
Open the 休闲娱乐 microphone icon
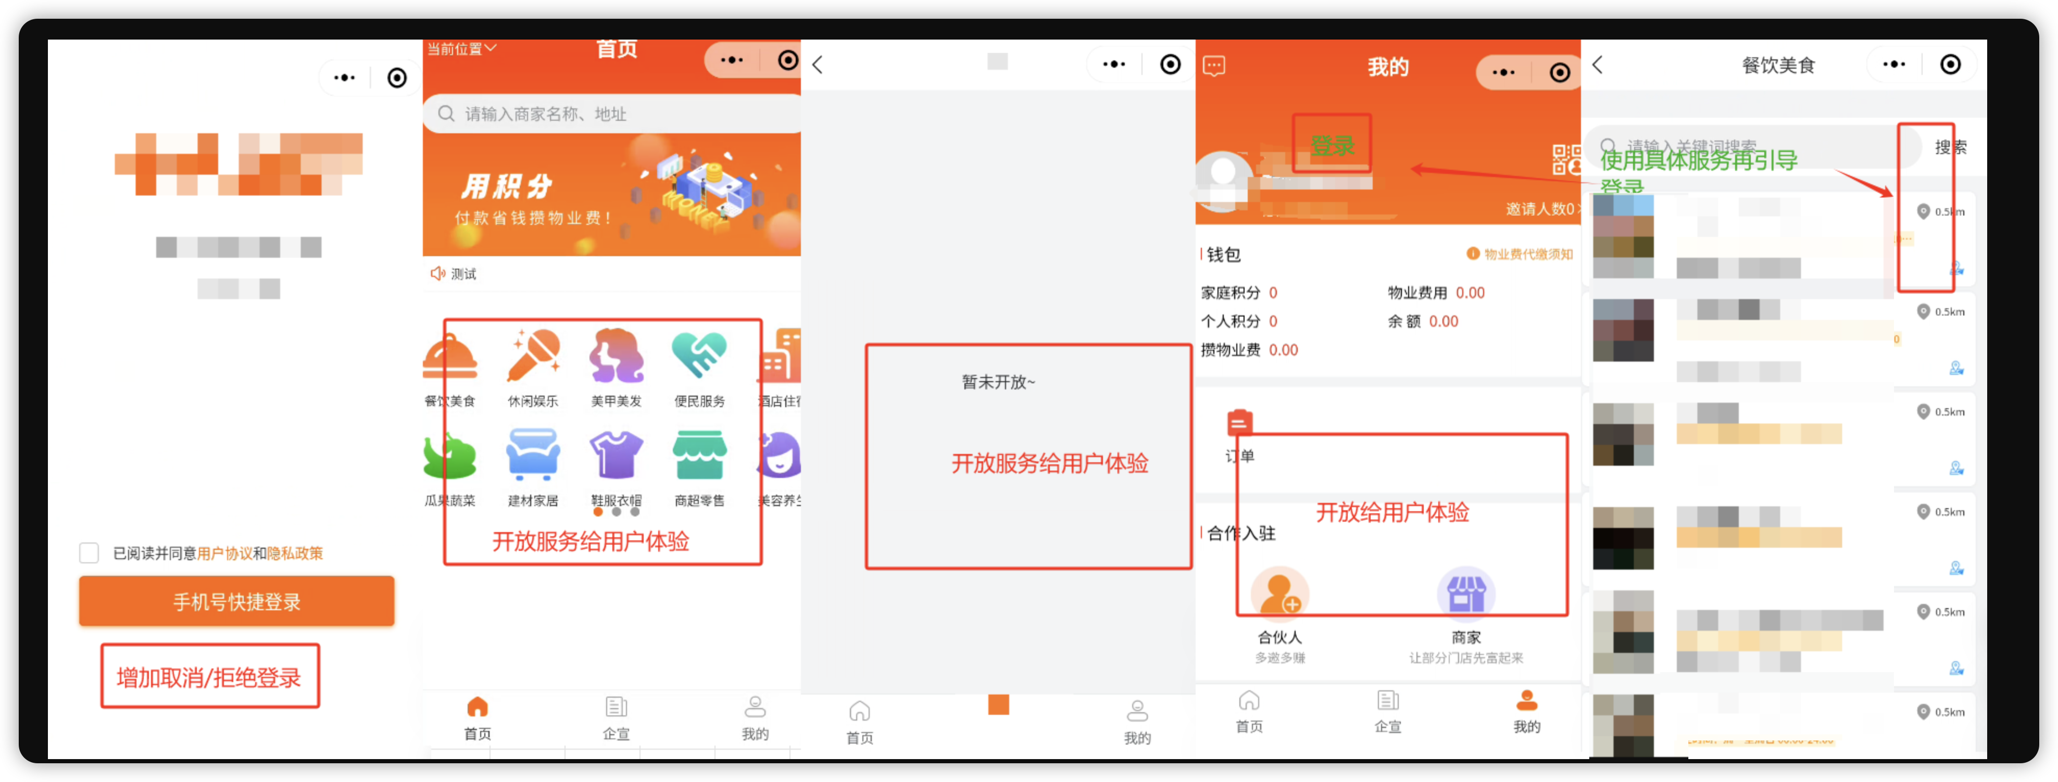pos(533,356)
